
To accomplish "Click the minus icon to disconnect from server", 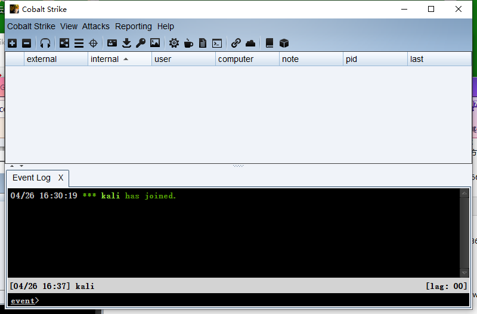I will point(26,43).
